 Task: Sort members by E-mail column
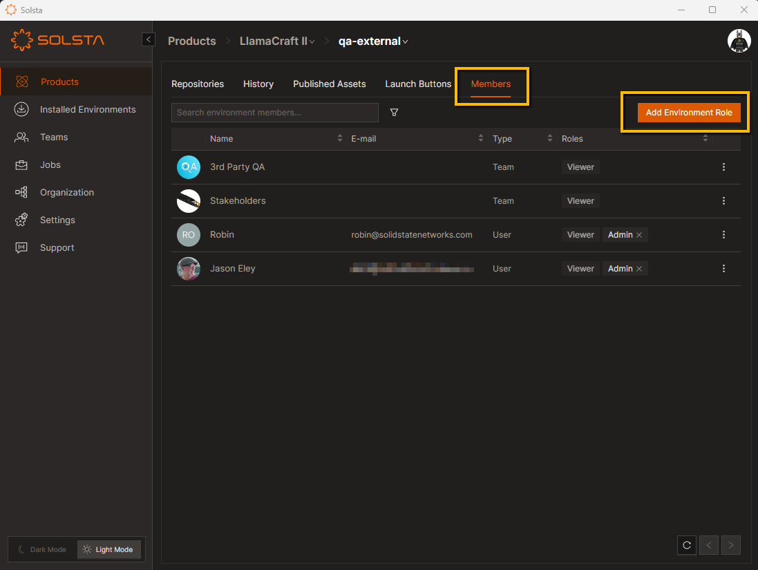pyautogui.click(x=480, y=138)
